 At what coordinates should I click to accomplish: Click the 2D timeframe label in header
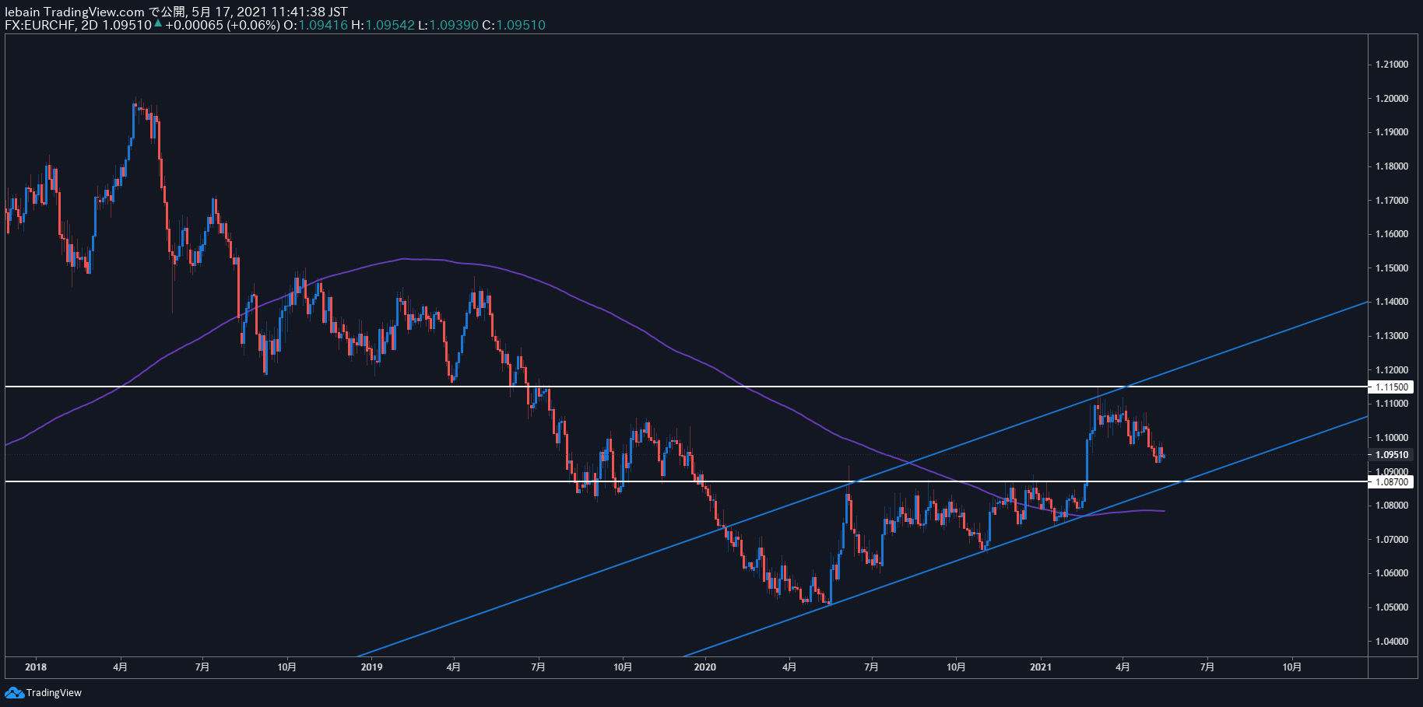tap(90, 25)
